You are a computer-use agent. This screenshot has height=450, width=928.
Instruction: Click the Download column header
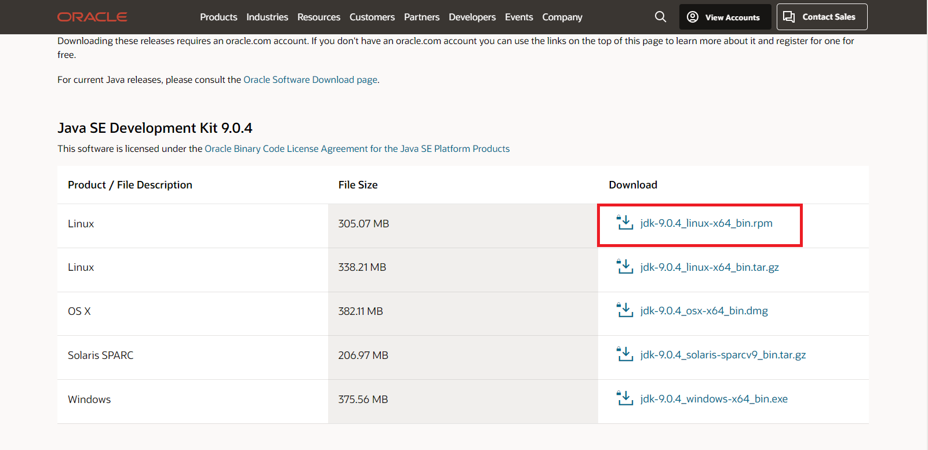point(633,185)
